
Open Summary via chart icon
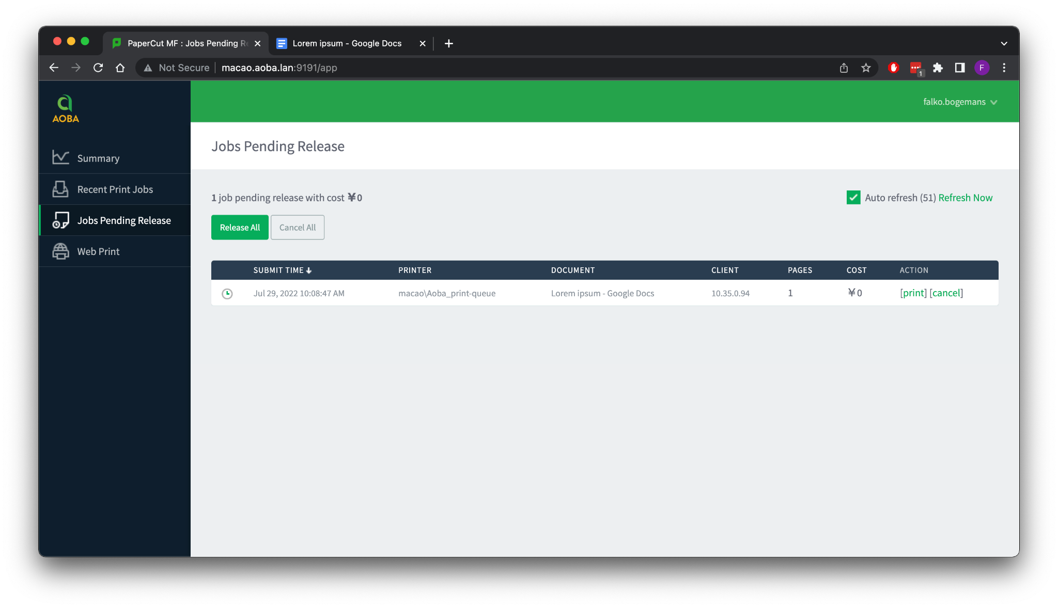[60, 157]
